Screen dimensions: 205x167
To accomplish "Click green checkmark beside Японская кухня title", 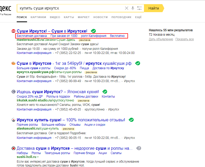I will coord(105,92).
